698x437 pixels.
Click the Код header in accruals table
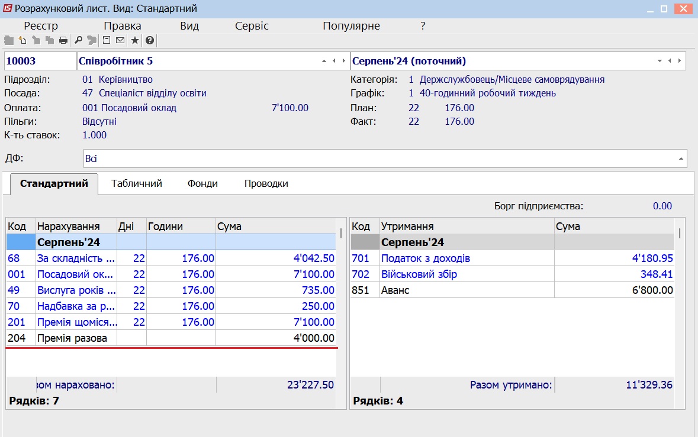pyautogui.click(x=21, y=226)
